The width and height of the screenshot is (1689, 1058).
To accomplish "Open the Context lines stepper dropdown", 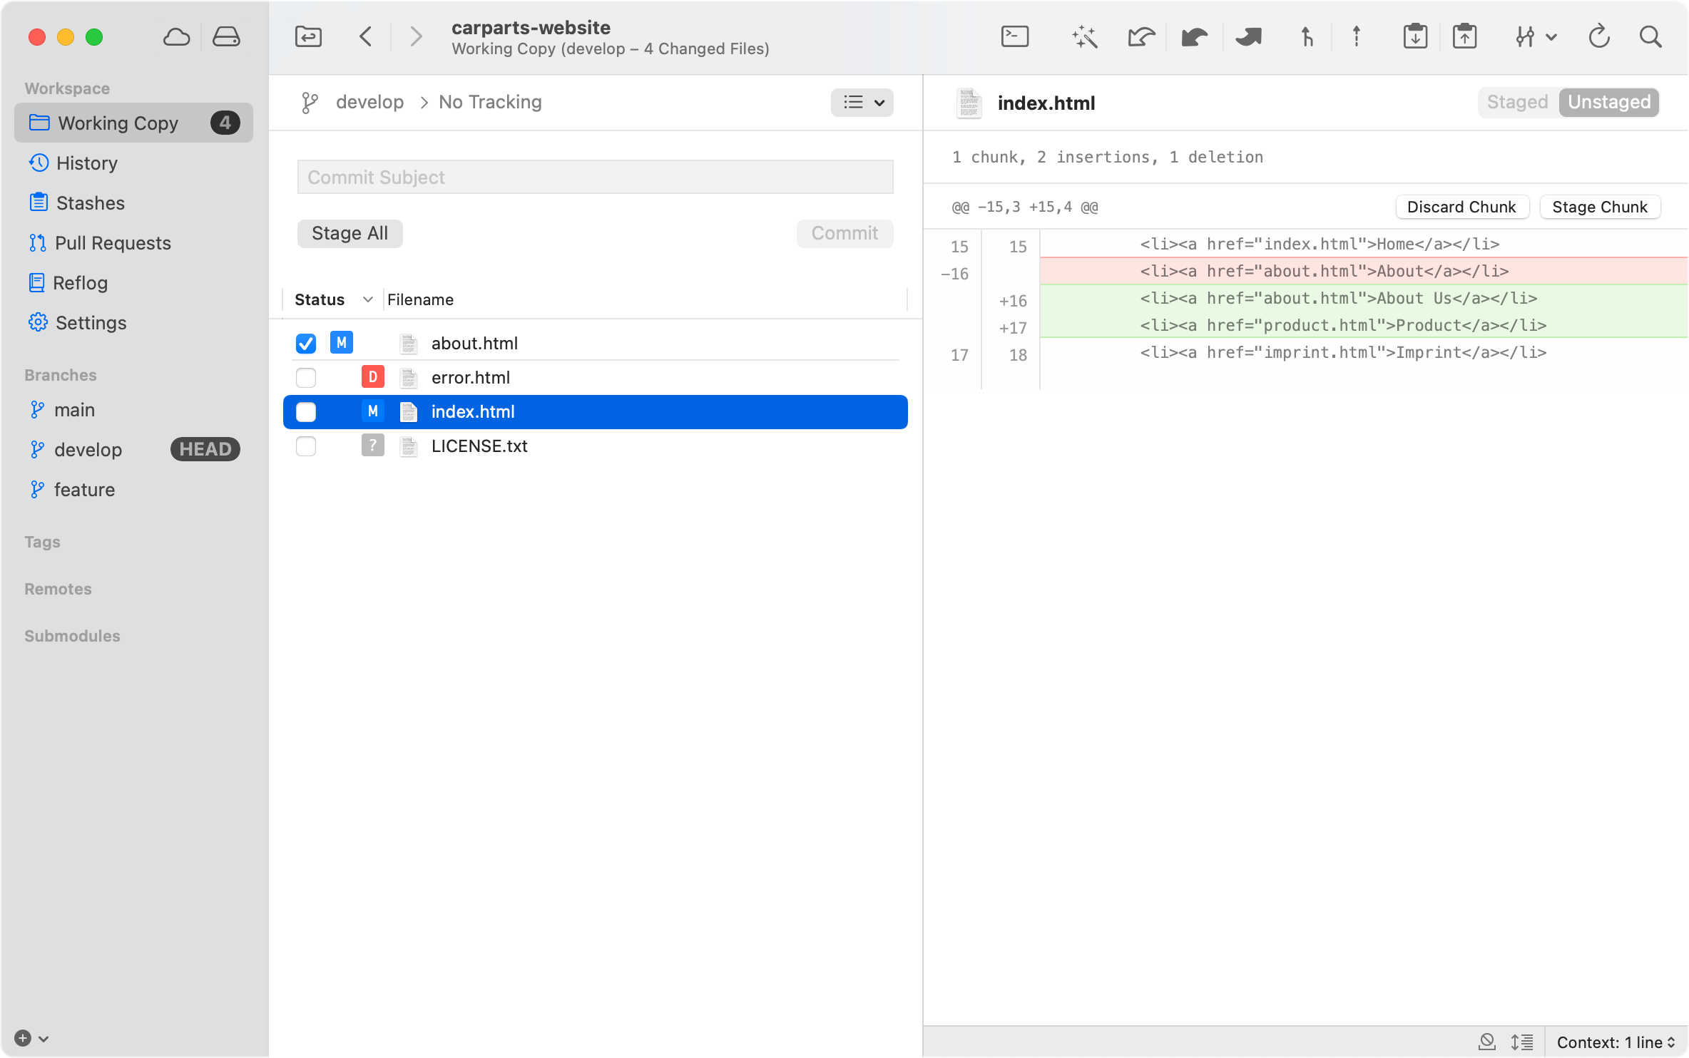I will click(x=1615, y=1042).
